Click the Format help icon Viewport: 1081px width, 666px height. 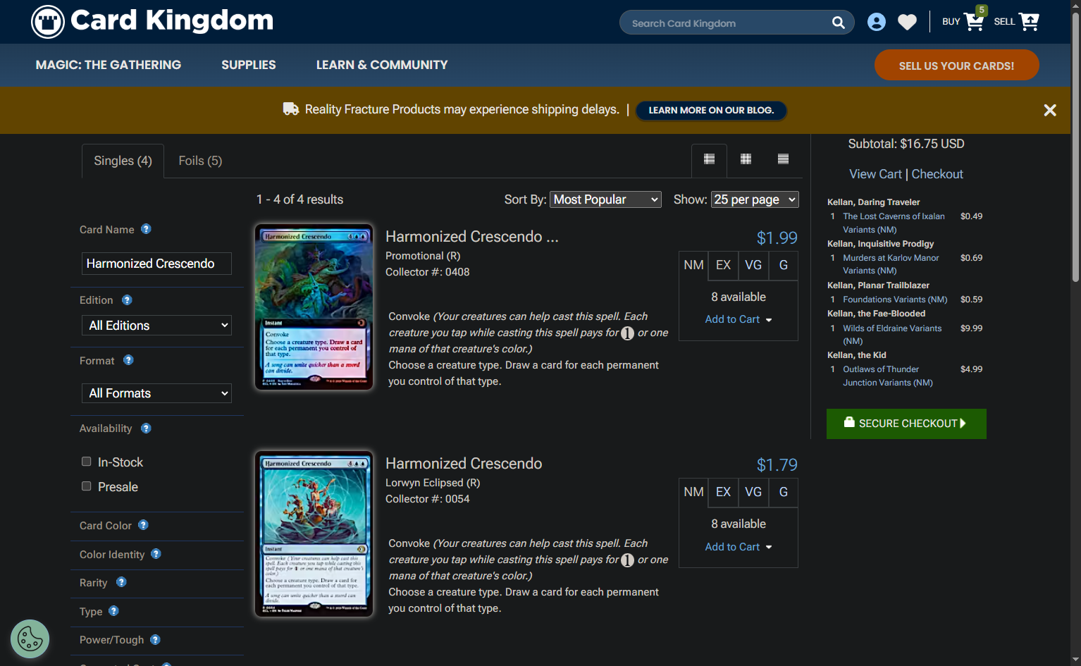tap(128, 360)
